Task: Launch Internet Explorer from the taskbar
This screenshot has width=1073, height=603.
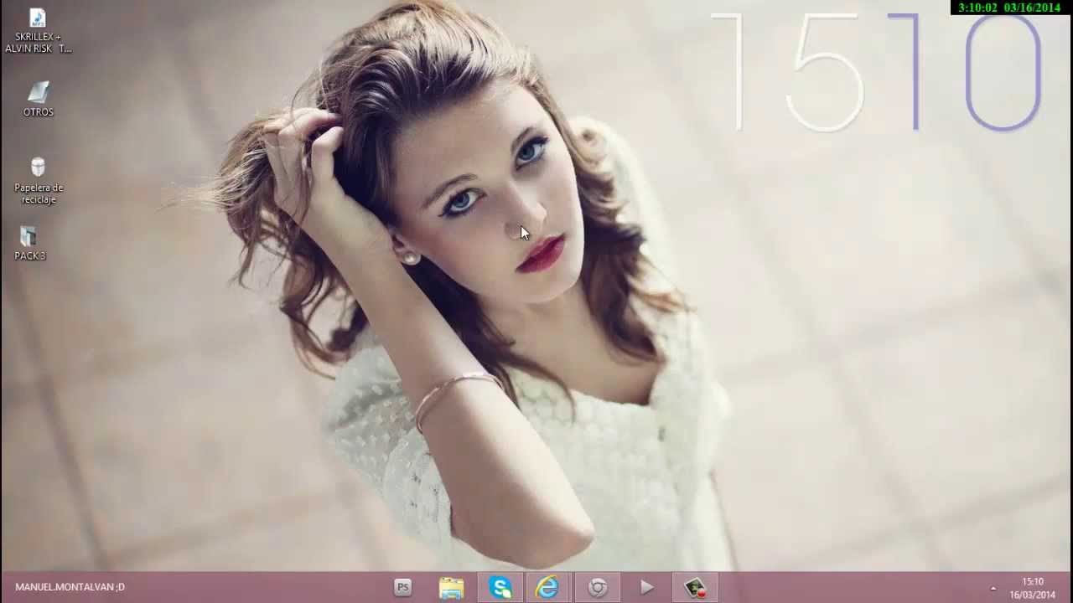Action: [x=547, y=587]
